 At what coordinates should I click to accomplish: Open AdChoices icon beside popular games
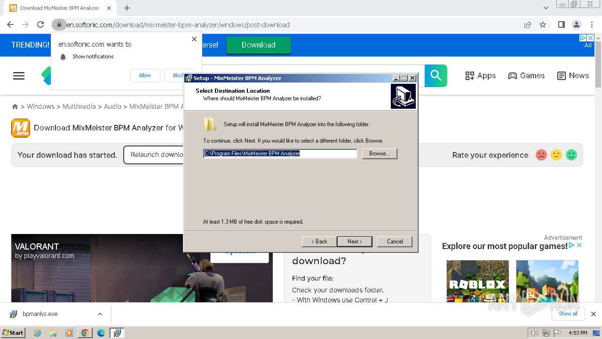click(572, 245)
